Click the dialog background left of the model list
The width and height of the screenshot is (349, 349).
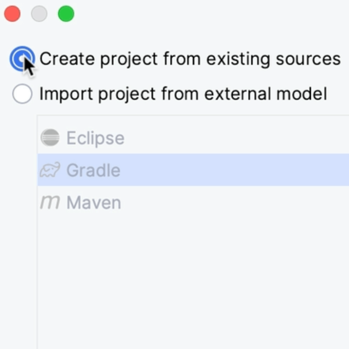[x=18, y=230]
